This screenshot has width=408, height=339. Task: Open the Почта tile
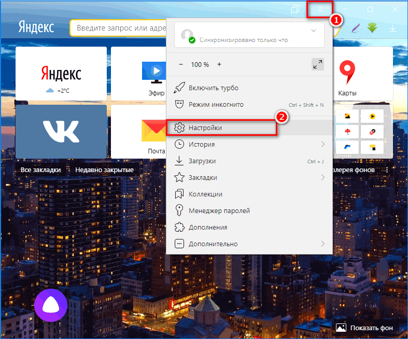[139, 132]
